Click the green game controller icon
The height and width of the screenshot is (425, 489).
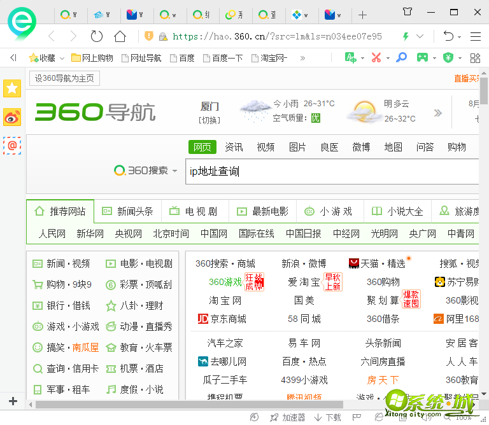click(422, 57)
